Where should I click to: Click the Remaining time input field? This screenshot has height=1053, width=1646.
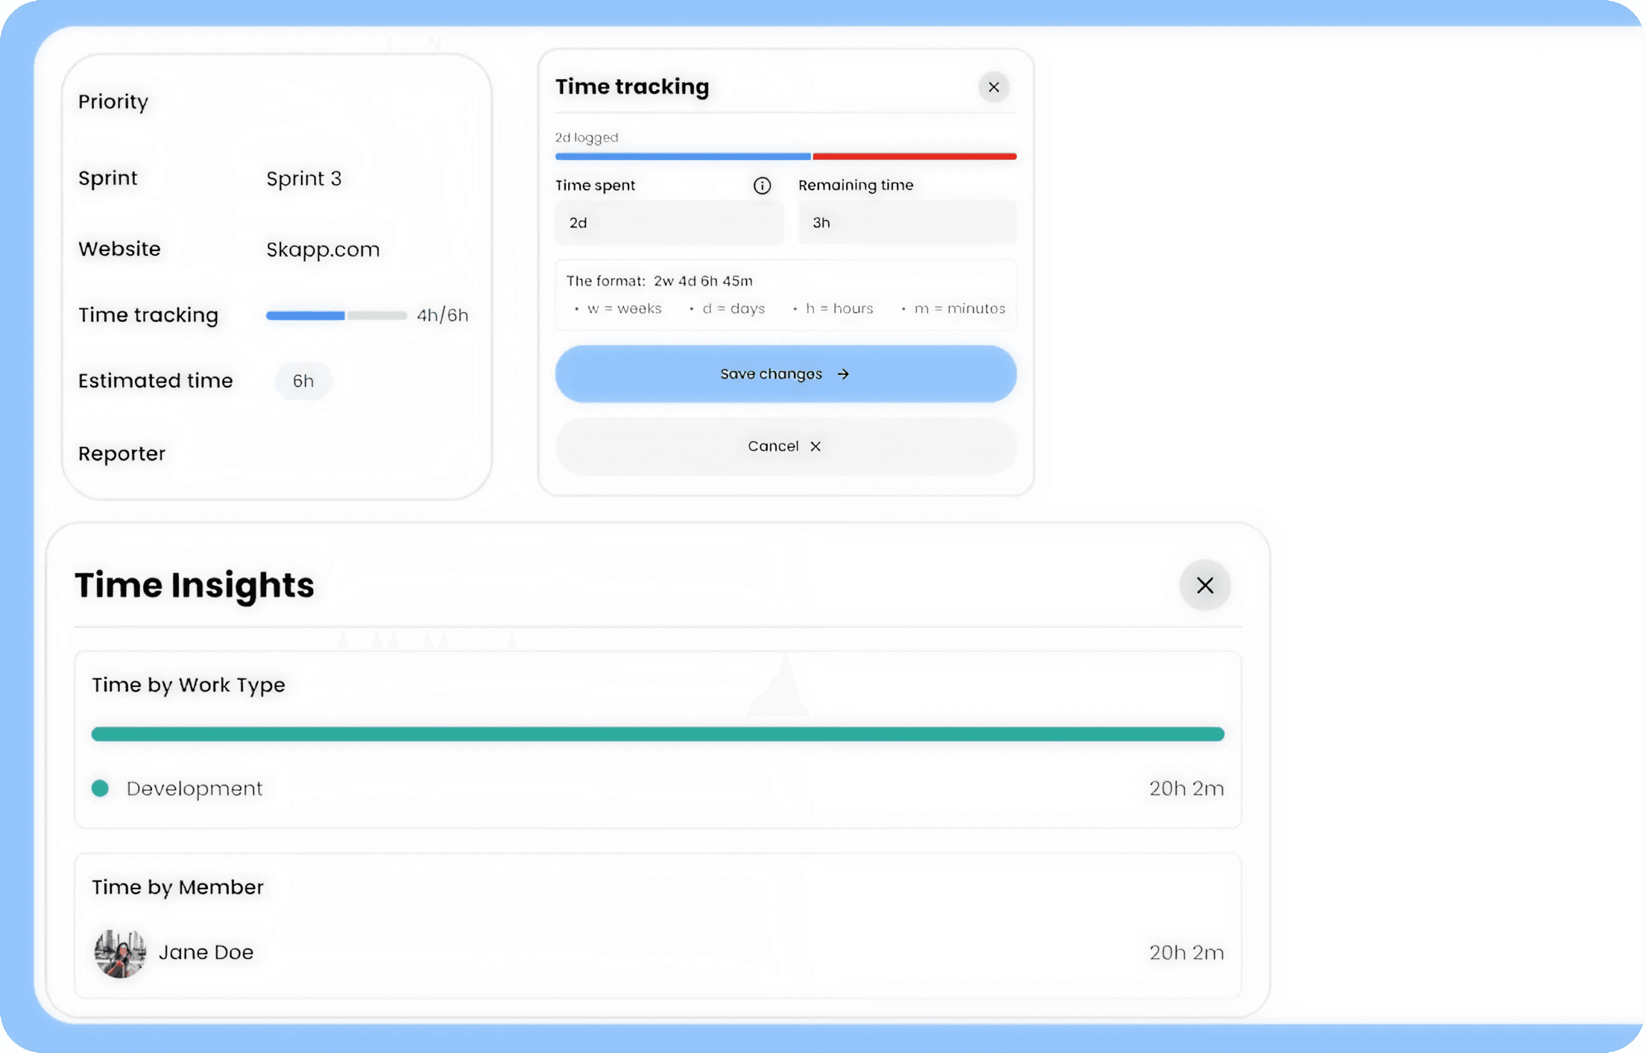coord(906,223)
